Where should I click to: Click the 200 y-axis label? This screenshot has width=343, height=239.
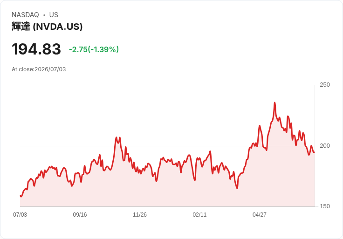pos(325,146)
